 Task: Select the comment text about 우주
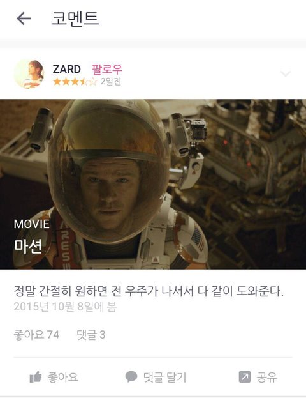click(149, 291)
